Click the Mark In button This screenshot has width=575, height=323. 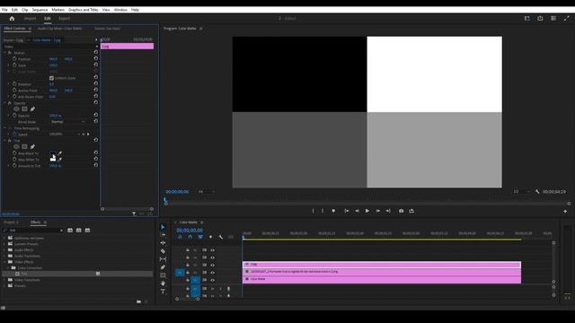pyautogui.click(x=313, y=211)
